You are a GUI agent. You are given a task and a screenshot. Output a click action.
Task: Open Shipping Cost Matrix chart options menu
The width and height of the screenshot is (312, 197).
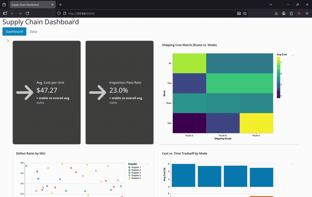(x=293, y=55)
